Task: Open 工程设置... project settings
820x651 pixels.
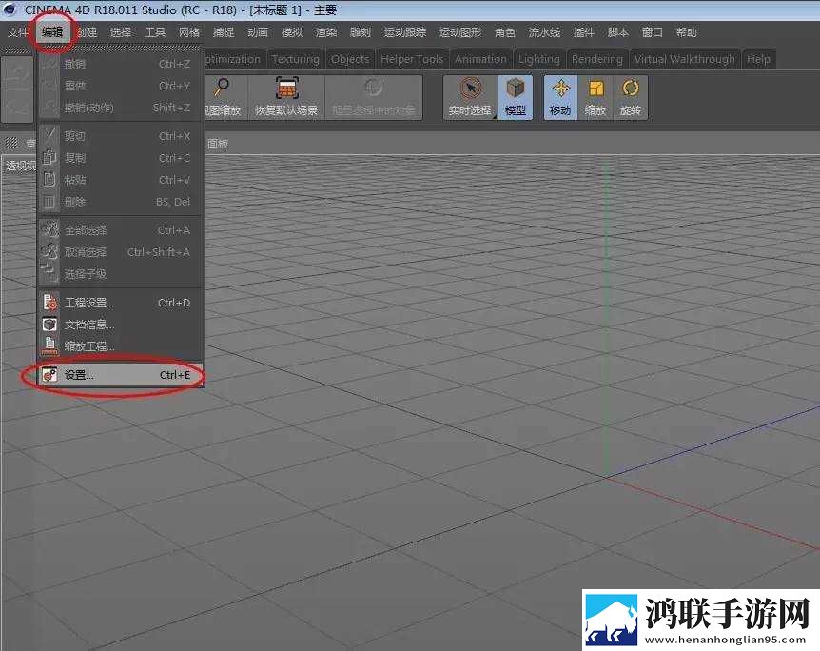Action: point(120,303)
